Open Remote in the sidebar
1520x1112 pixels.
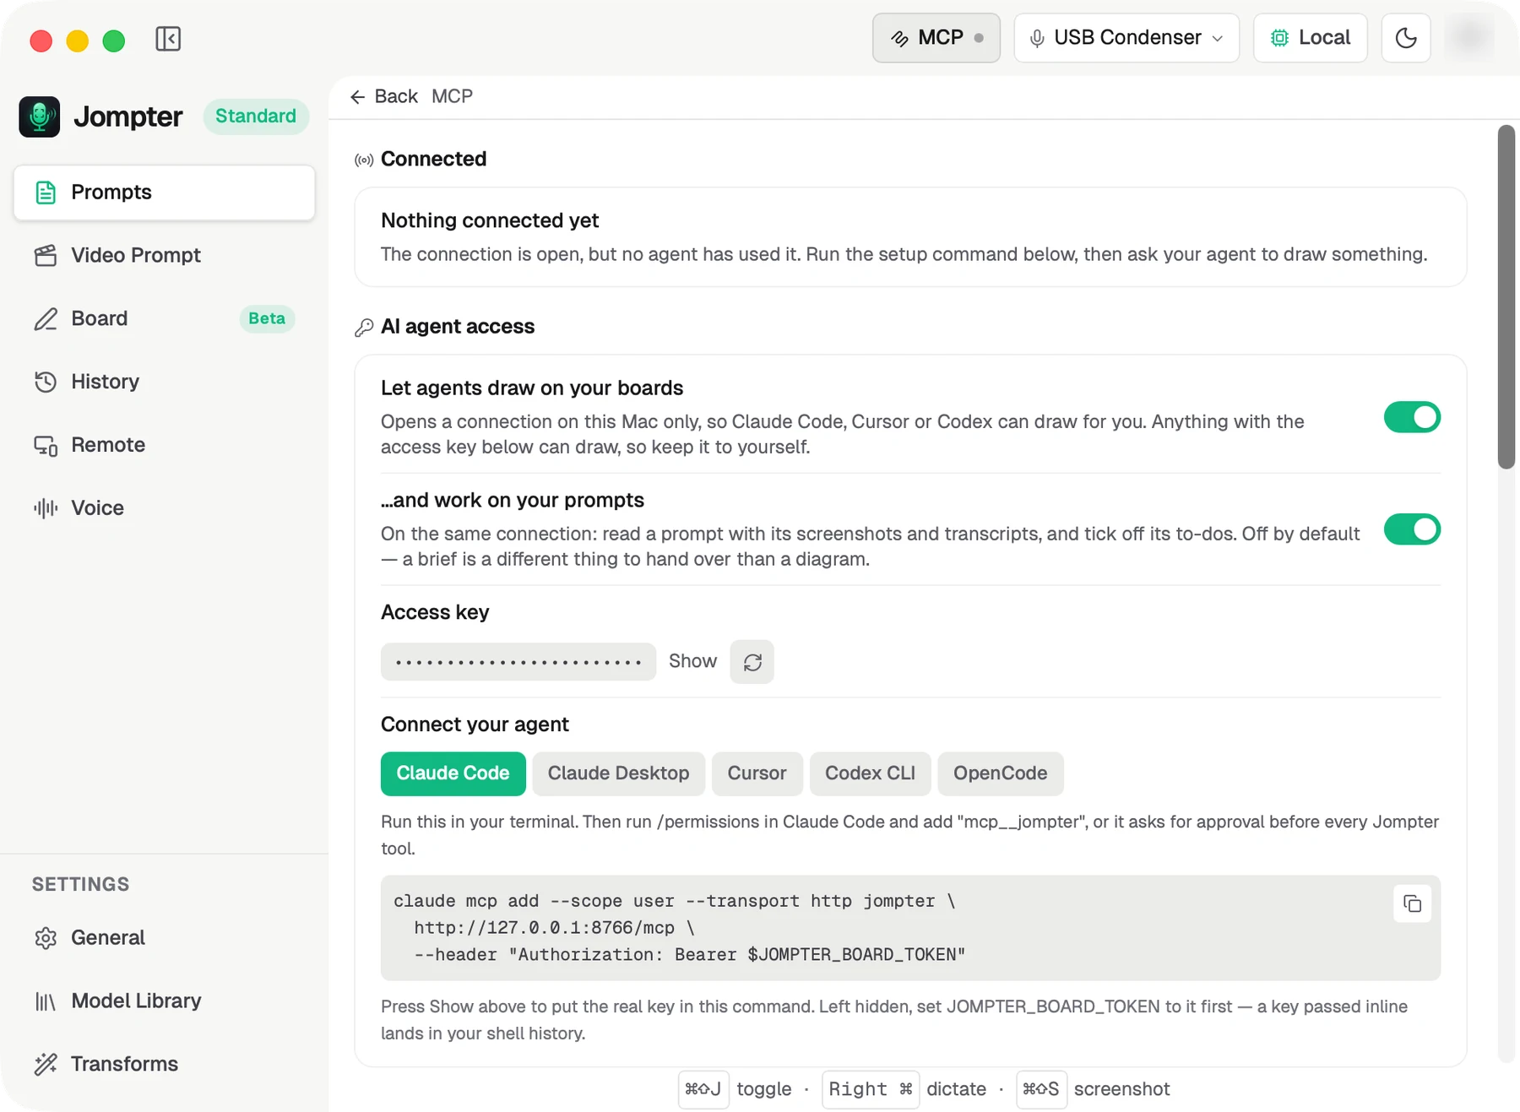tap(165, 446)
